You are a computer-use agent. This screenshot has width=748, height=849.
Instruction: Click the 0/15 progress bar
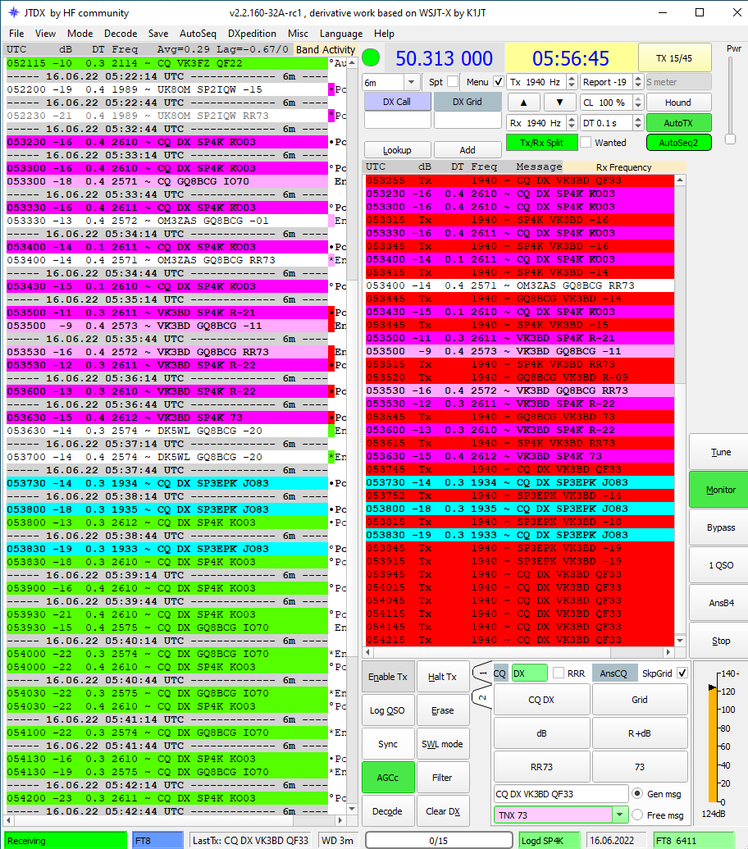[x=439, y=840]
